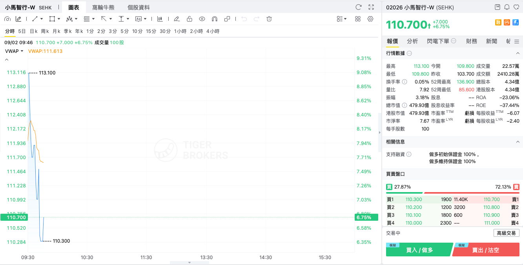Viewport: 523px width, 265px height.
Task: Click the overlapping squares copy icon
Action: [x=227, y=19]
